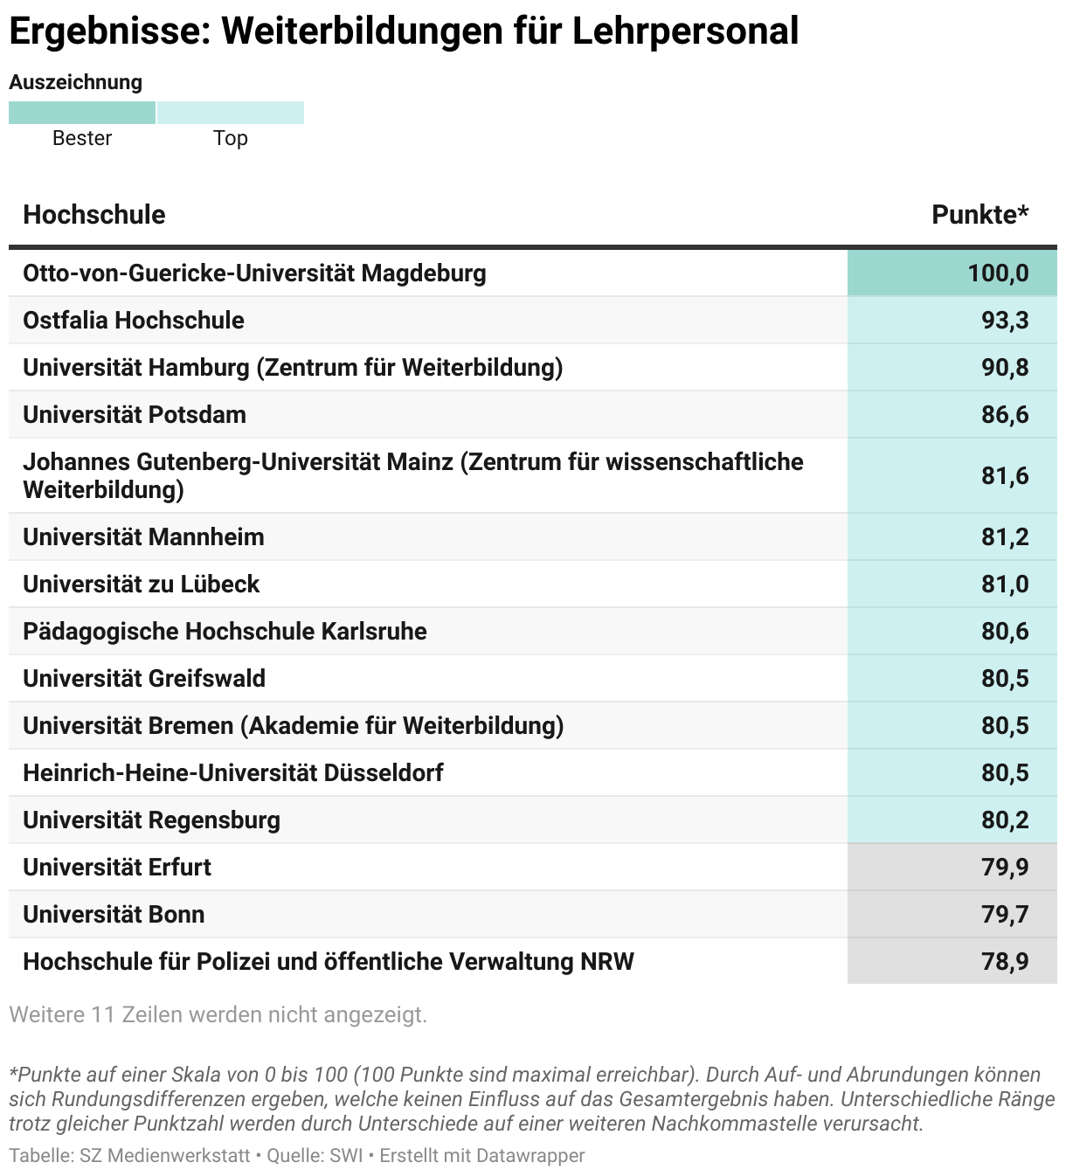Expand the 'Weitere 11 Zeilen' hidden rows notice
The image size is (1066, 1176).
(218, 1014)
